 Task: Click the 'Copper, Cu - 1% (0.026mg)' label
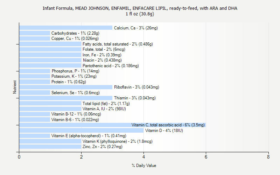point(75,38)
